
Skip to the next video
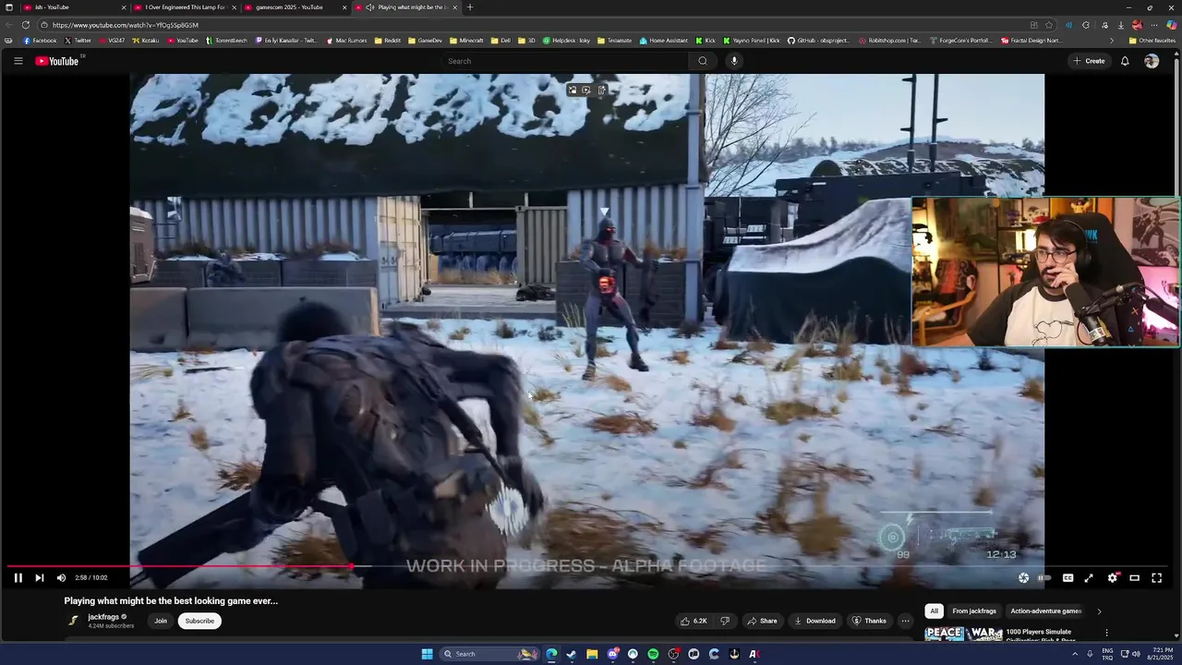click(x=39, y=578)
